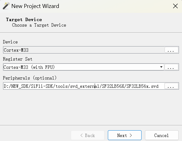The image size is (182, 141).
Task: Close the New Project Wizard dialog
Action: [x=175, y=6]
